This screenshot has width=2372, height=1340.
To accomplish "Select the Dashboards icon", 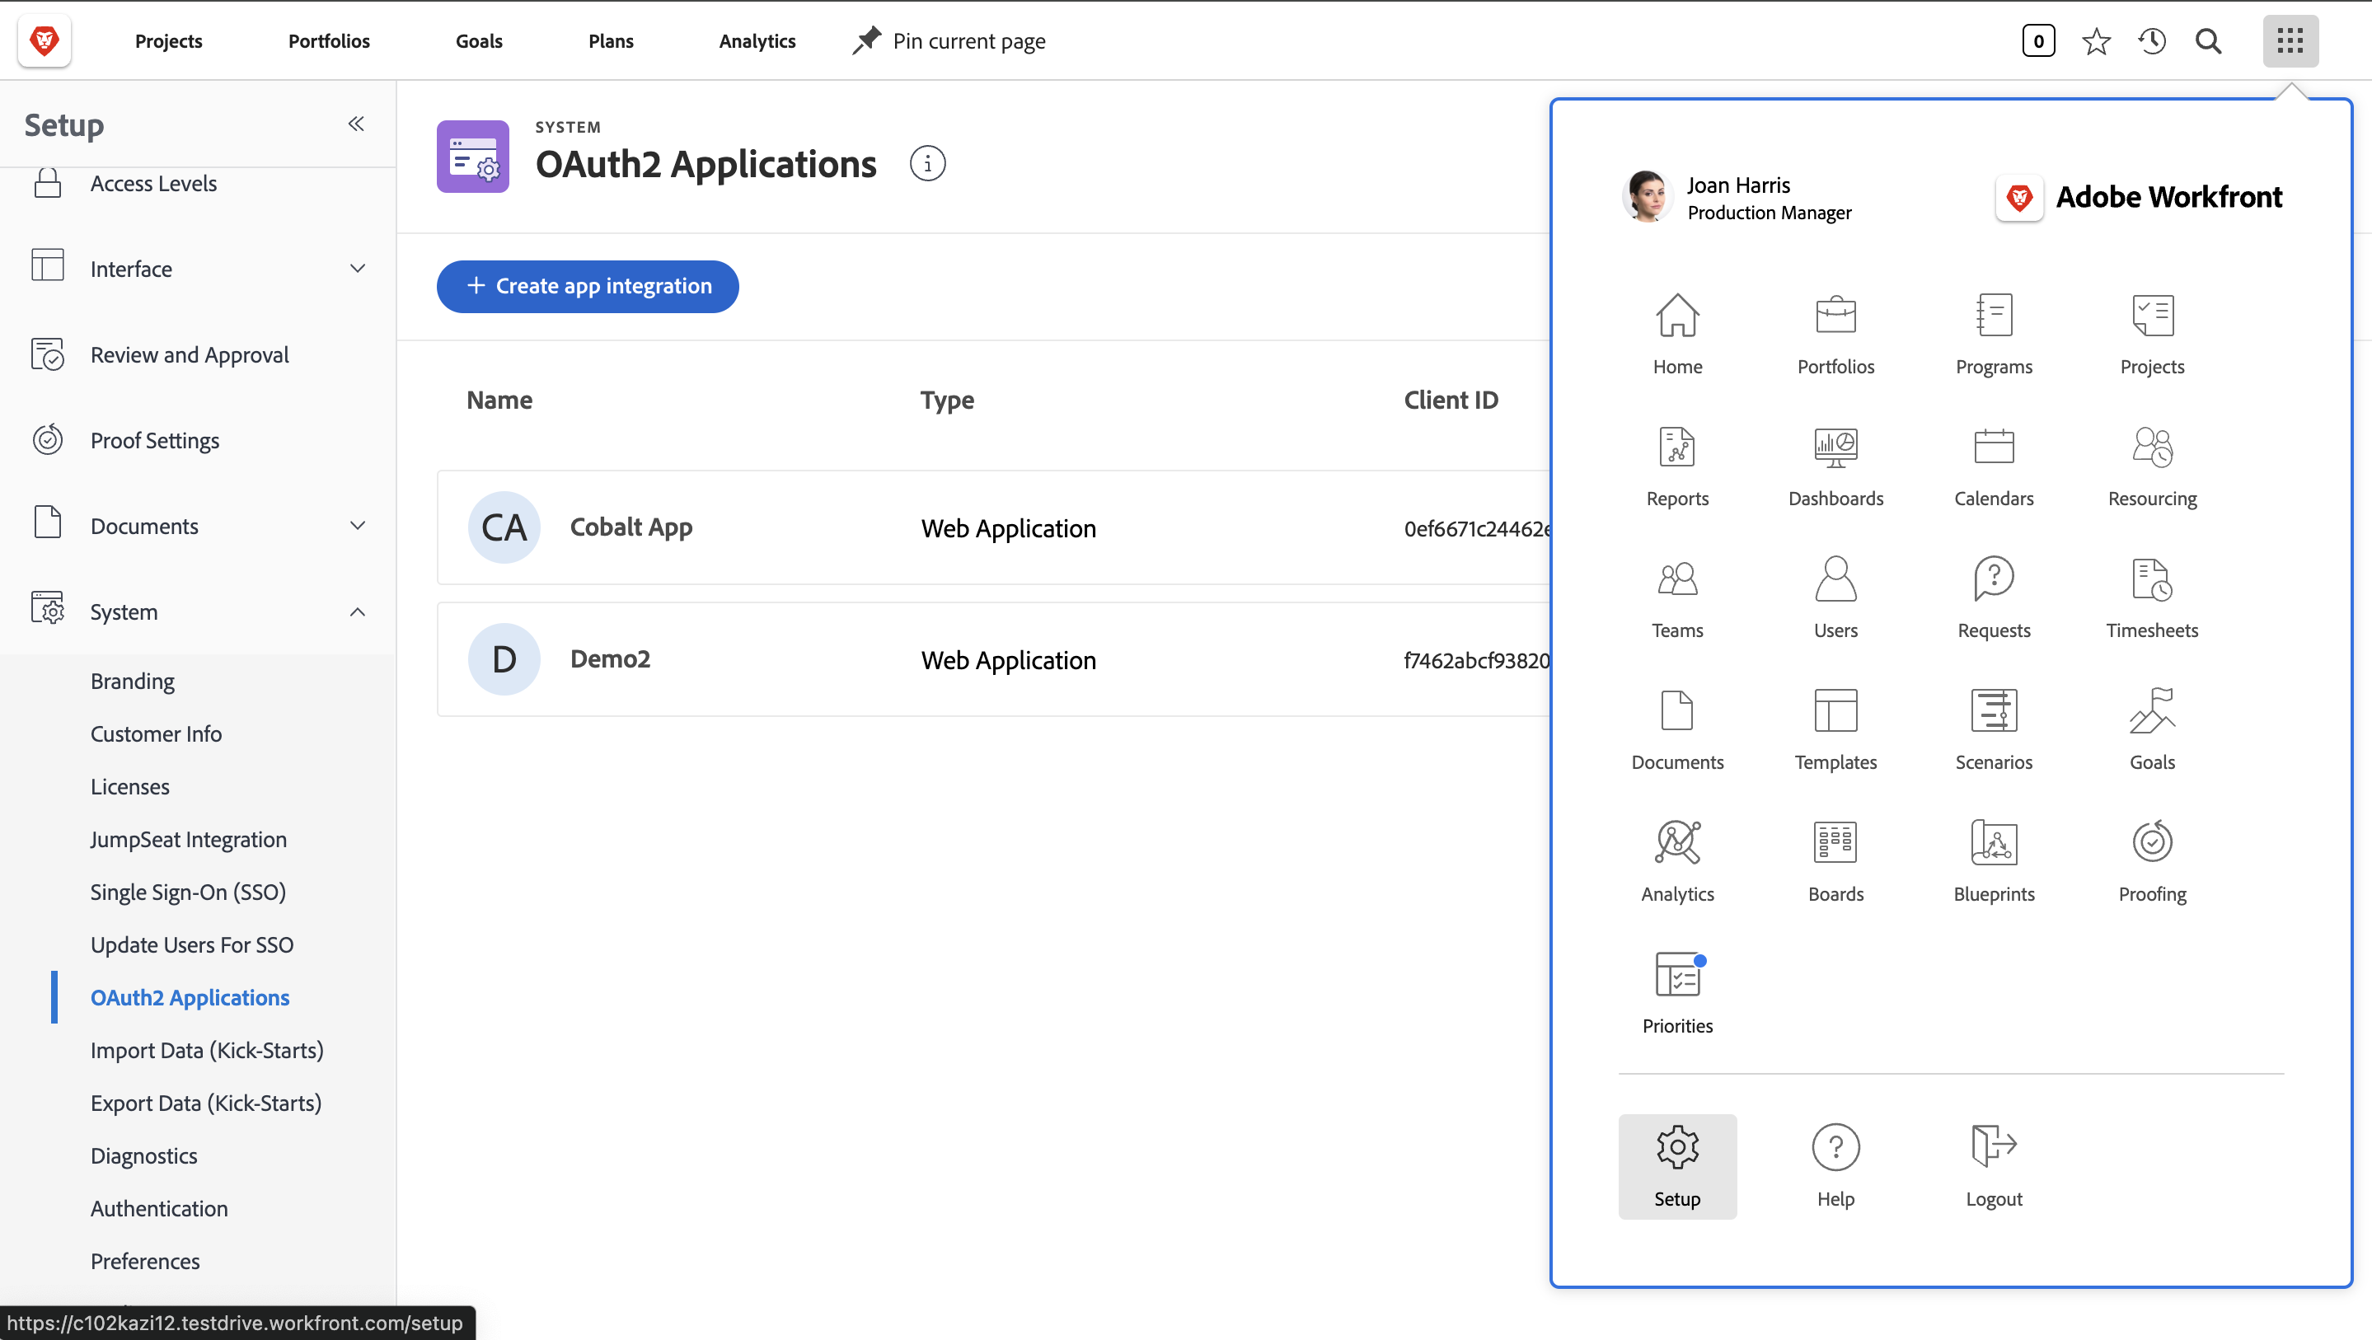I will coord(1835,462).
